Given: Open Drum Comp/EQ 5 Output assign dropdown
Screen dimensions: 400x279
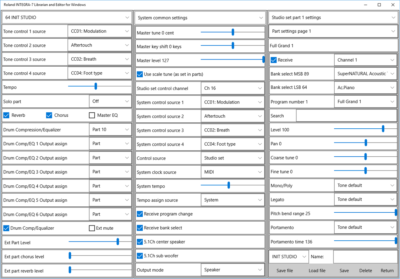Looking at the screenshot, I should [110, 200].
